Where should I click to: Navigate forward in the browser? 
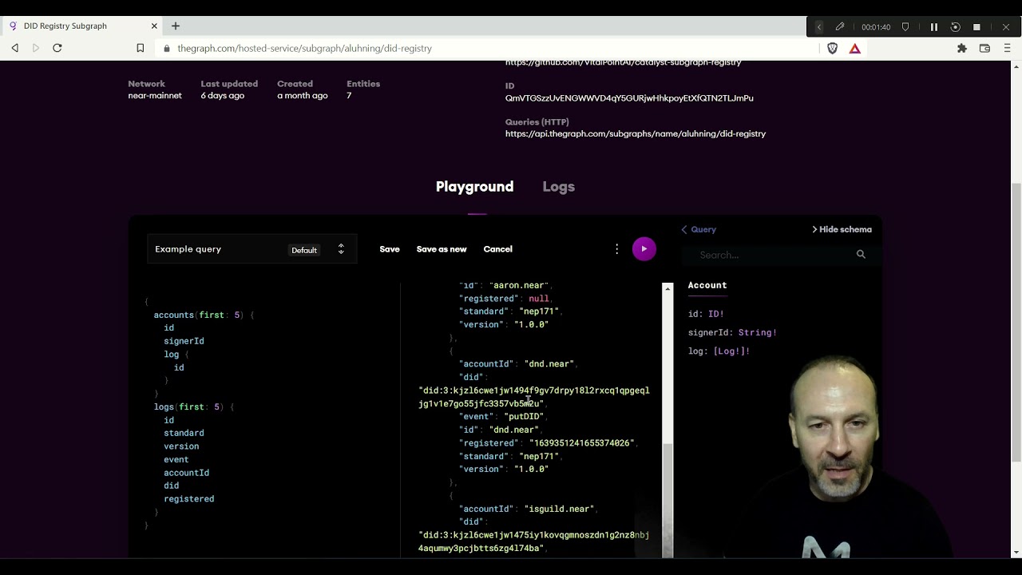pos(36,48)
